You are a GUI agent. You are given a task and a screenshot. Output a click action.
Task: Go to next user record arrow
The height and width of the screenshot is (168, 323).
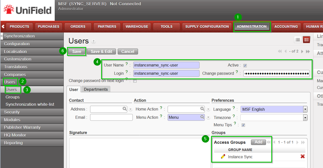point(302,51)
